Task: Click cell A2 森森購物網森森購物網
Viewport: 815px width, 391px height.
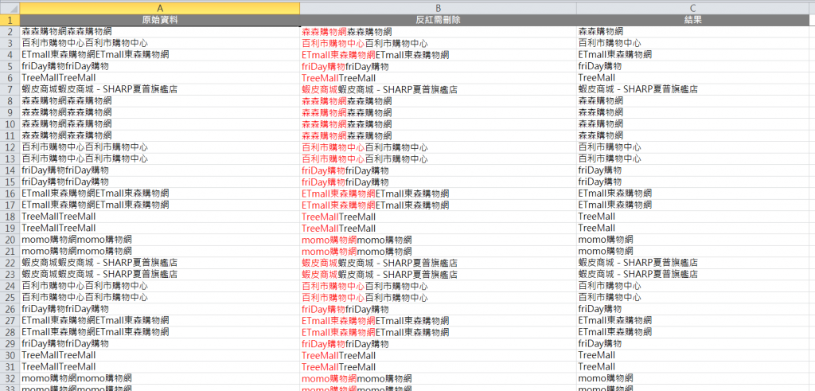Action: pyautogui.click(x=159, y=32)
